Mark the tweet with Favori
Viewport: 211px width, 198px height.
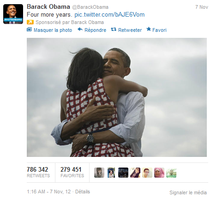[x=159, y=30]
